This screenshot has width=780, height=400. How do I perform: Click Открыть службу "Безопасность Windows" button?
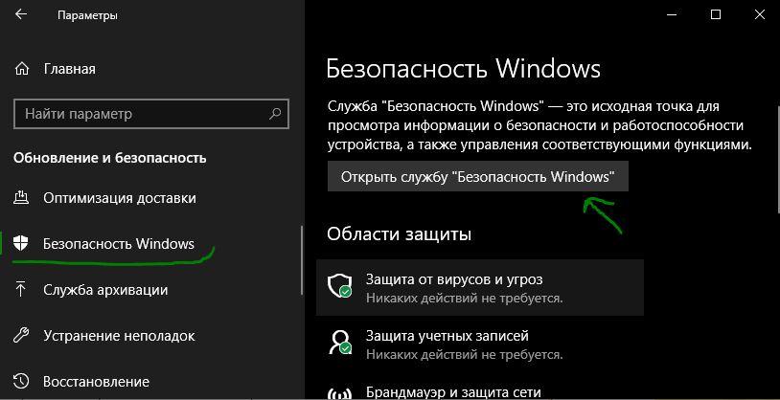(478, 176)
